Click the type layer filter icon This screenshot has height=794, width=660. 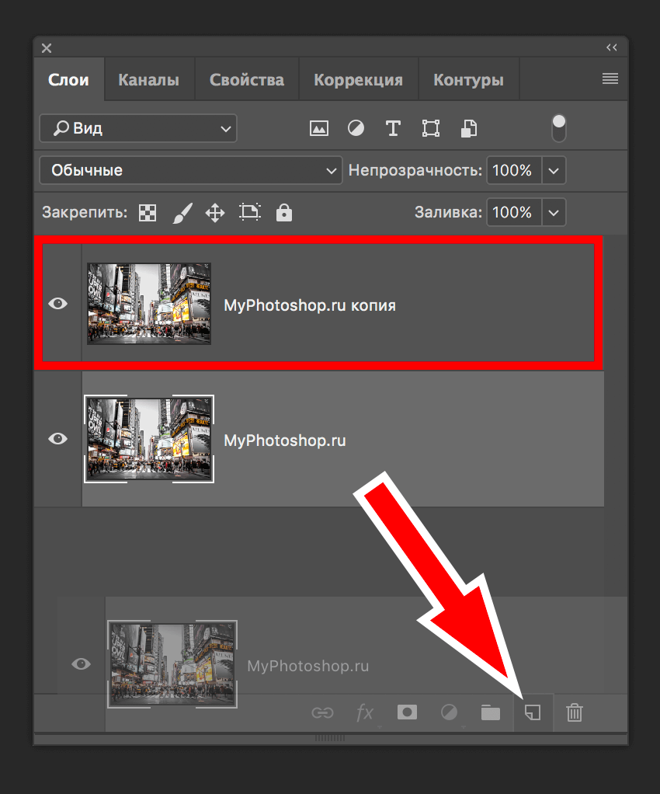pyautogui.click(x=393, y=128)
